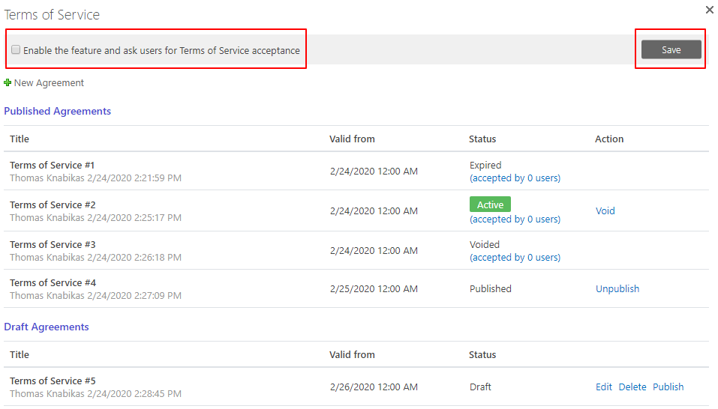Close the Terms of Service dialog
718x409 pixels.
[709, 9]
